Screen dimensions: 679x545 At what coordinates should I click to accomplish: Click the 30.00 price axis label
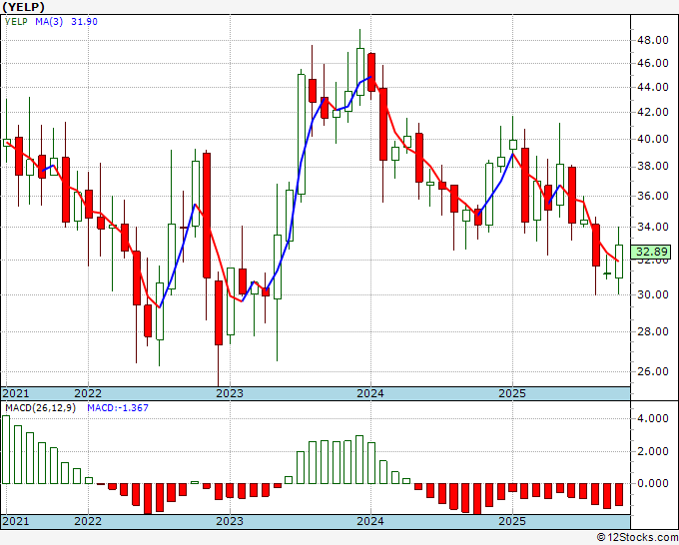tap(652, 294)
